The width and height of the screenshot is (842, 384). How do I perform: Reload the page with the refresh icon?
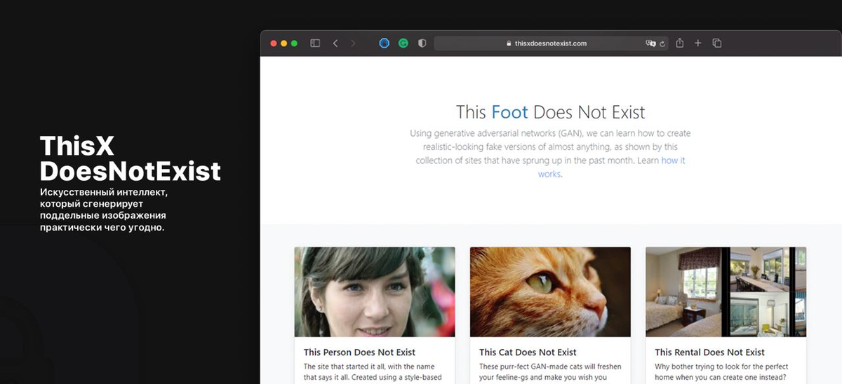coord(662,43)
